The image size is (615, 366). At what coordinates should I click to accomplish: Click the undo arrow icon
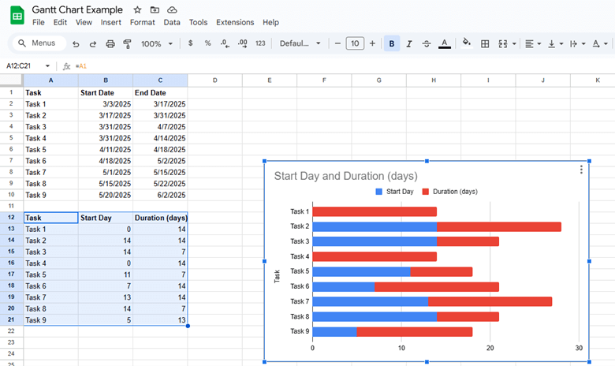[76, 43]
